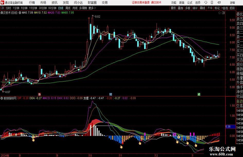Expand the 更多 more periods chevron
The image size is (243, 157).
pyautogui.click(x=92, y=8)
